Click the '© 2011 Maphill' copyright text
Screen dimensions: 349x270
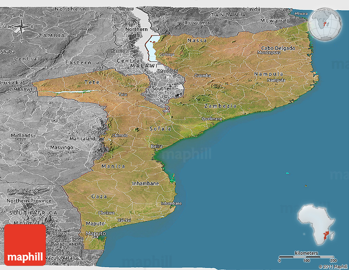click(x=333, y=266)
